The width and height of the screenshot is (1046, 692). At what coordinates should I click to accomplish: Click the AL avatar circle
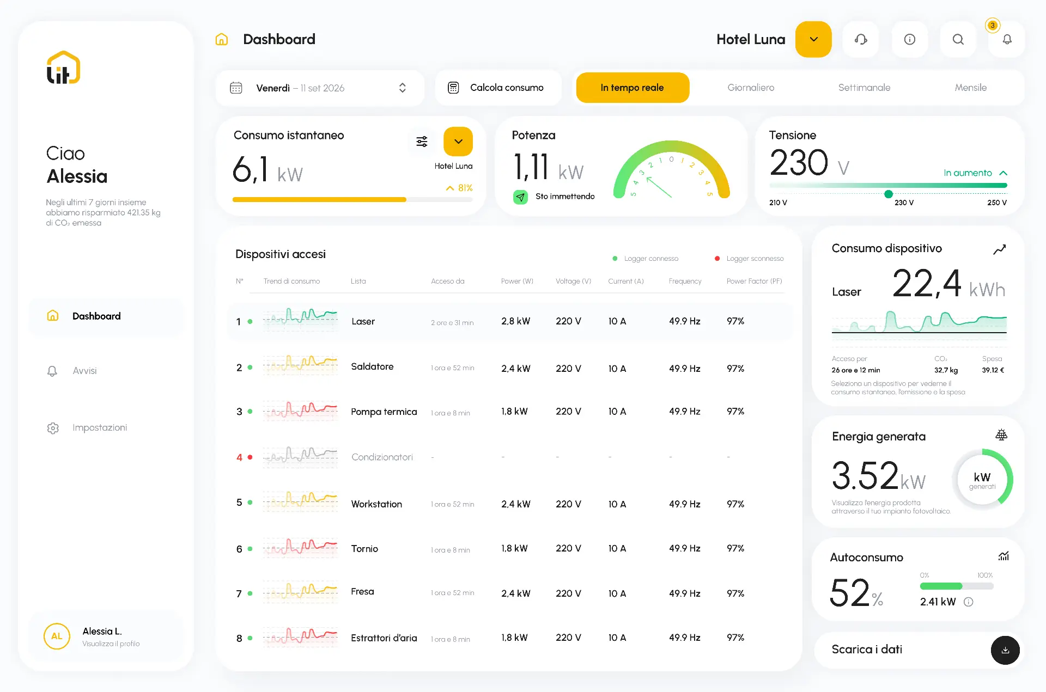click(x=57, y=636)
